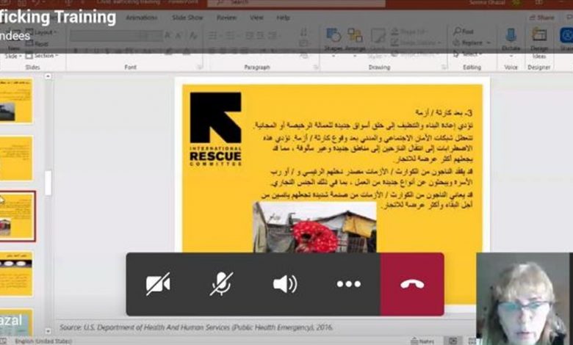Screen dimensions: 573x345
Task: Click in the PowerPoint title bar Search box
Action: click(x=296, y=3)
